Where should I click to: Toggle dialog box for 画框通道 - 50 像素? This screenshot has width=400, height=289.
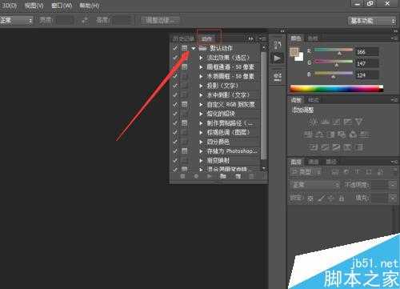(x=184, y=66)
